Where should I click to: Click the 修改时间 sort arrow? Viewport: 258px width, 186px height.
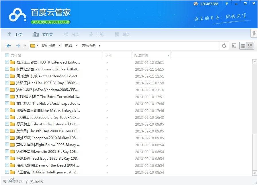tap(168, 55)
